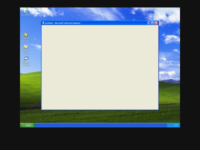200x150 pixels.
Task: Maximize the Untitled Internet Explorer window
Action: tap(153, 23)
